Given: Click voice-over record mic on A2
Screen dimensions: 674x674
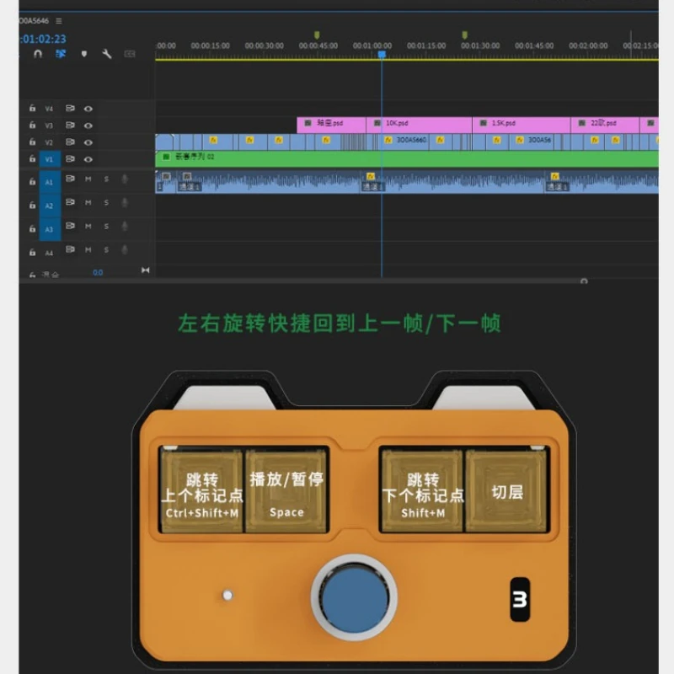Looking at the screenshot, I should click(125, 202).
